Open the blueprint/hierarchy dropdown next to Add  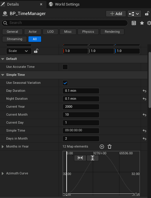click(134, 14)
